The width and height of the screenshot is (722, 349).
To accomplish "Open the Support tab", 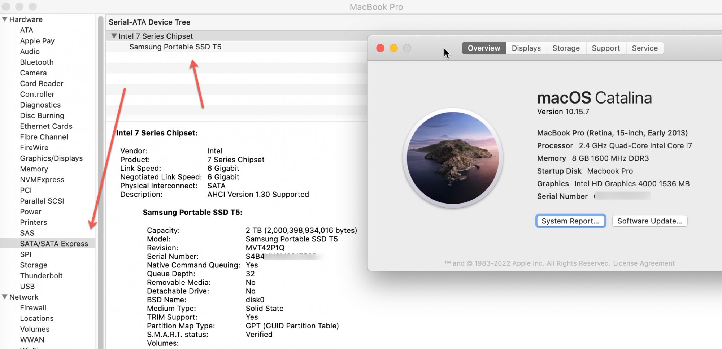I will pos(606,48).
